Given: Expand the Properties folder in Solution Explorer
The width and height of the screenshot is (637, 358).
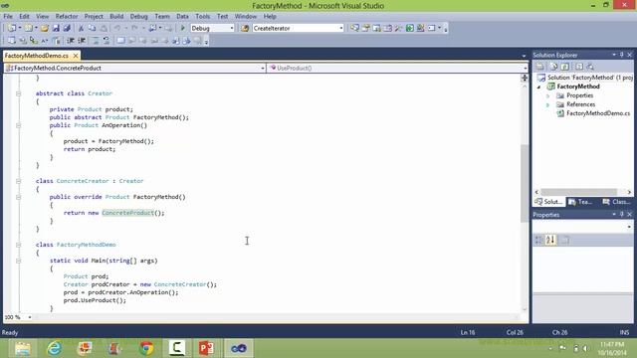Looking at the screenshot, I should 547,95.
